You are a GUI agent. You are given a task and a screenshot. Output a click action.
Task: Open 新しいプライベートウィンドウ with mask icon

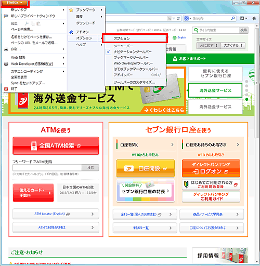coord(33,16)
